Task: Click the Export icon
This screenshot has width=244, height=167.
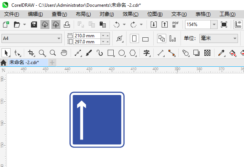Action: [164, 25]
